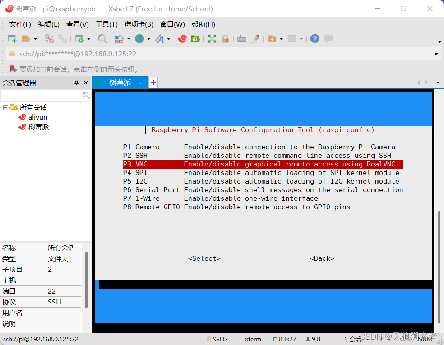Open session Properties gear icon
The width and height of the screenshot is (444, 345).
79,39
